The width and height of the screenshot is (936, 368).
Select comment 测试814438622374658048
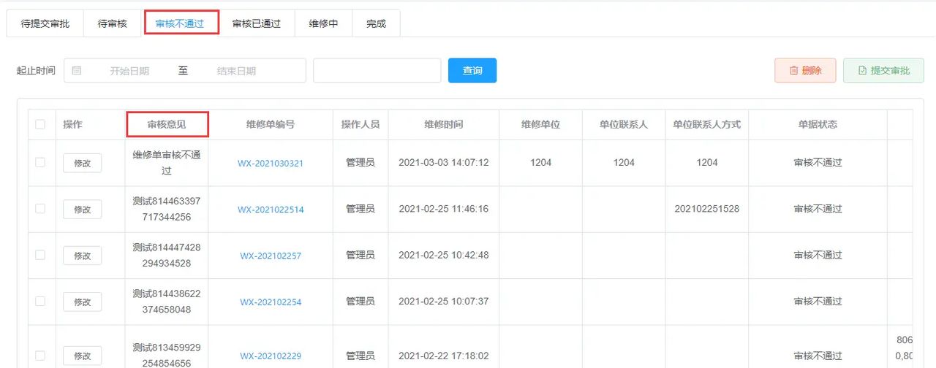167,301
